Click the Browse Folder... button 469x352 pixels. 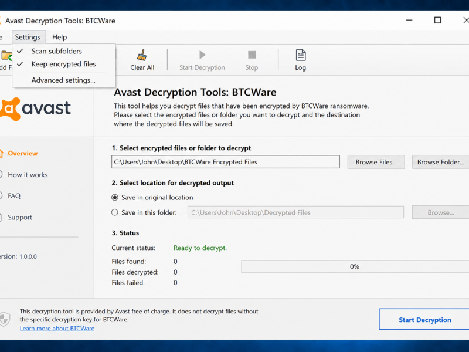click(440, 162)
